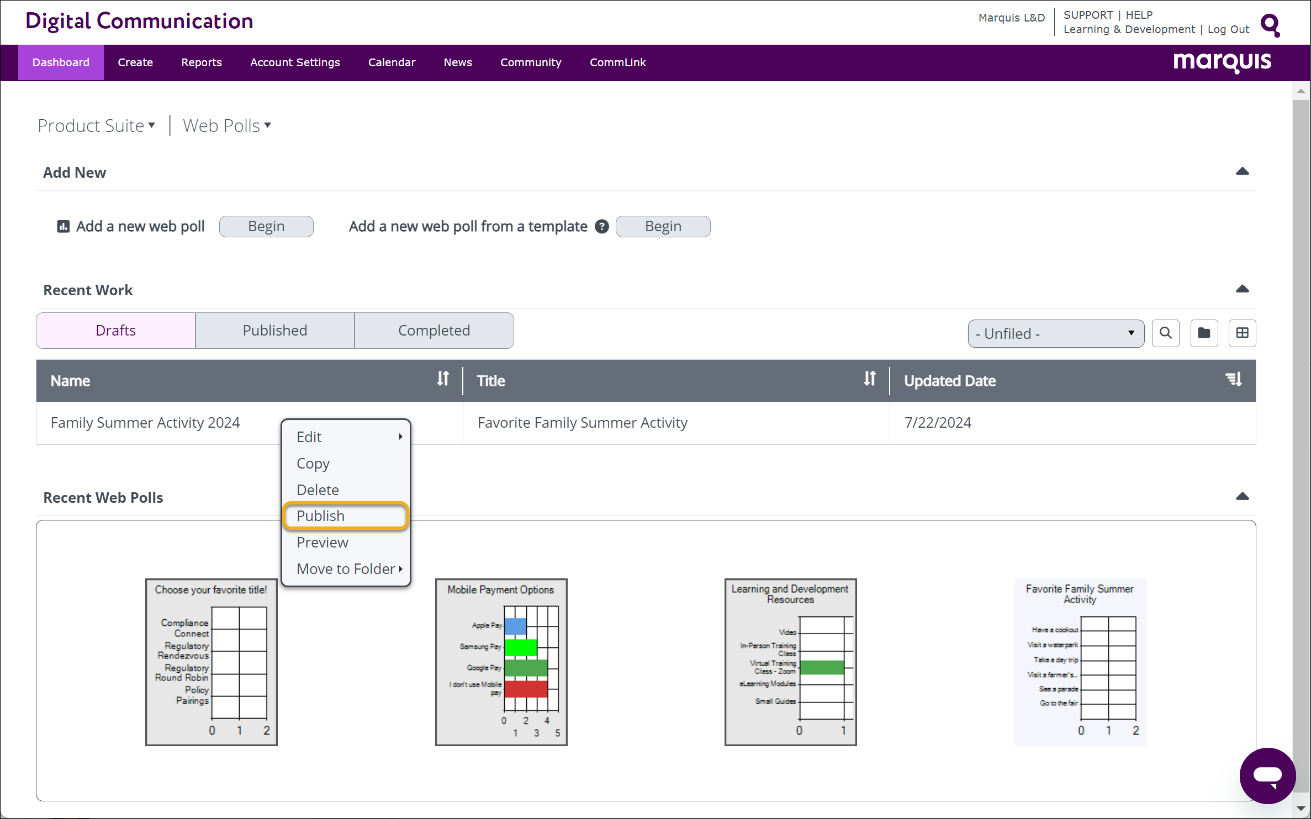Screen dimensions: 1311x819
Task: Click the Recent Work search magnifier icon
Action: 1166,333
